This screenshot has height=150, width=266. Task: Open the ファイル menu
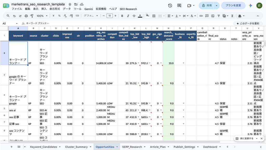point(17,9)
